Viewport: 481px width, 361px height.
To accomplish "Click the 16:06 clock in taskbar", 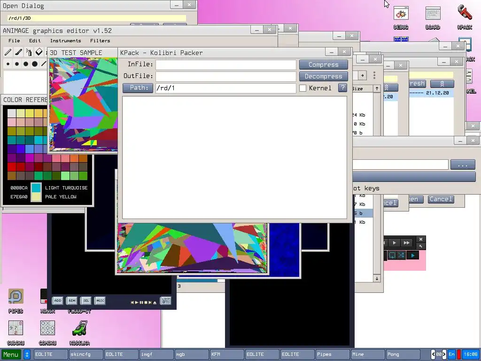I will pyautogui.click(x=471, y=354).
